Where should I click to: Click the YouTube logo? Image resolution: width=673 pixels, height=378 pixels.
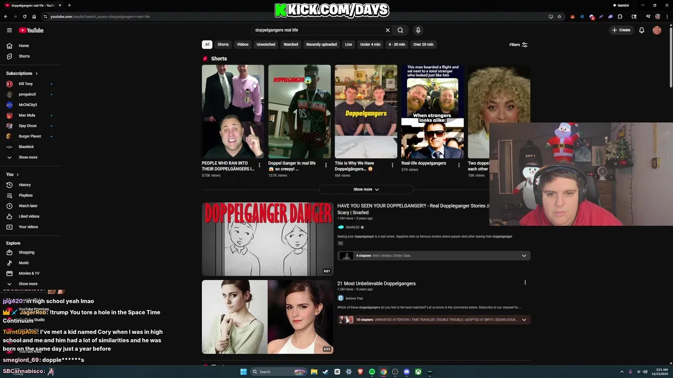[x=31, y=30]
